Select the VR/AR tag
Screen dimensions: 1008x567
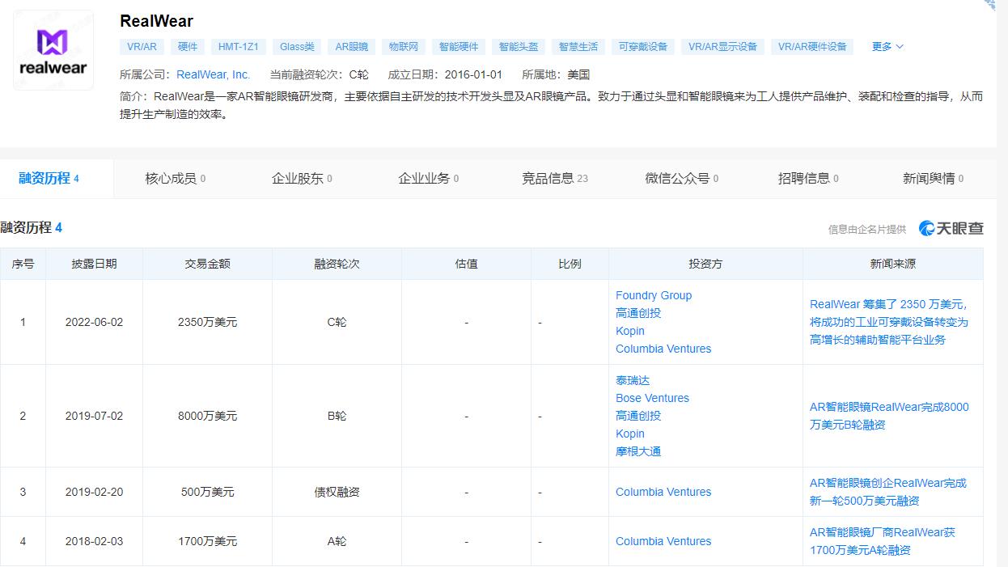coord(142,47)
